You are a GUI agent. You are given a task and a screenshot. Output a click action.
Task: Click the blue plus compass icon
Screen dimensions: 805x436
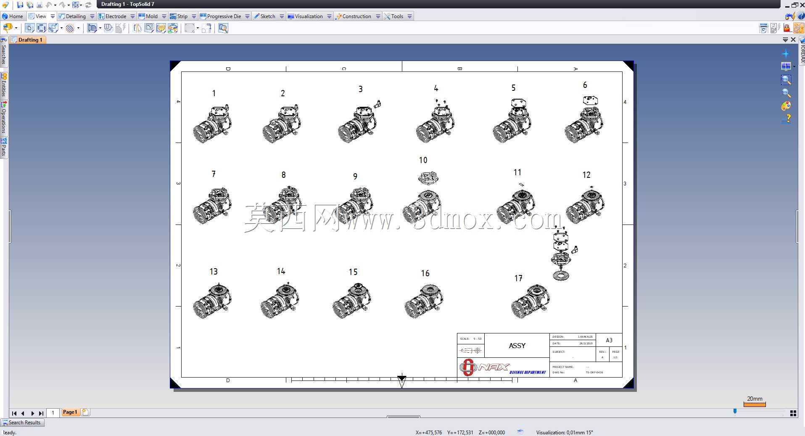pos(785,53)
